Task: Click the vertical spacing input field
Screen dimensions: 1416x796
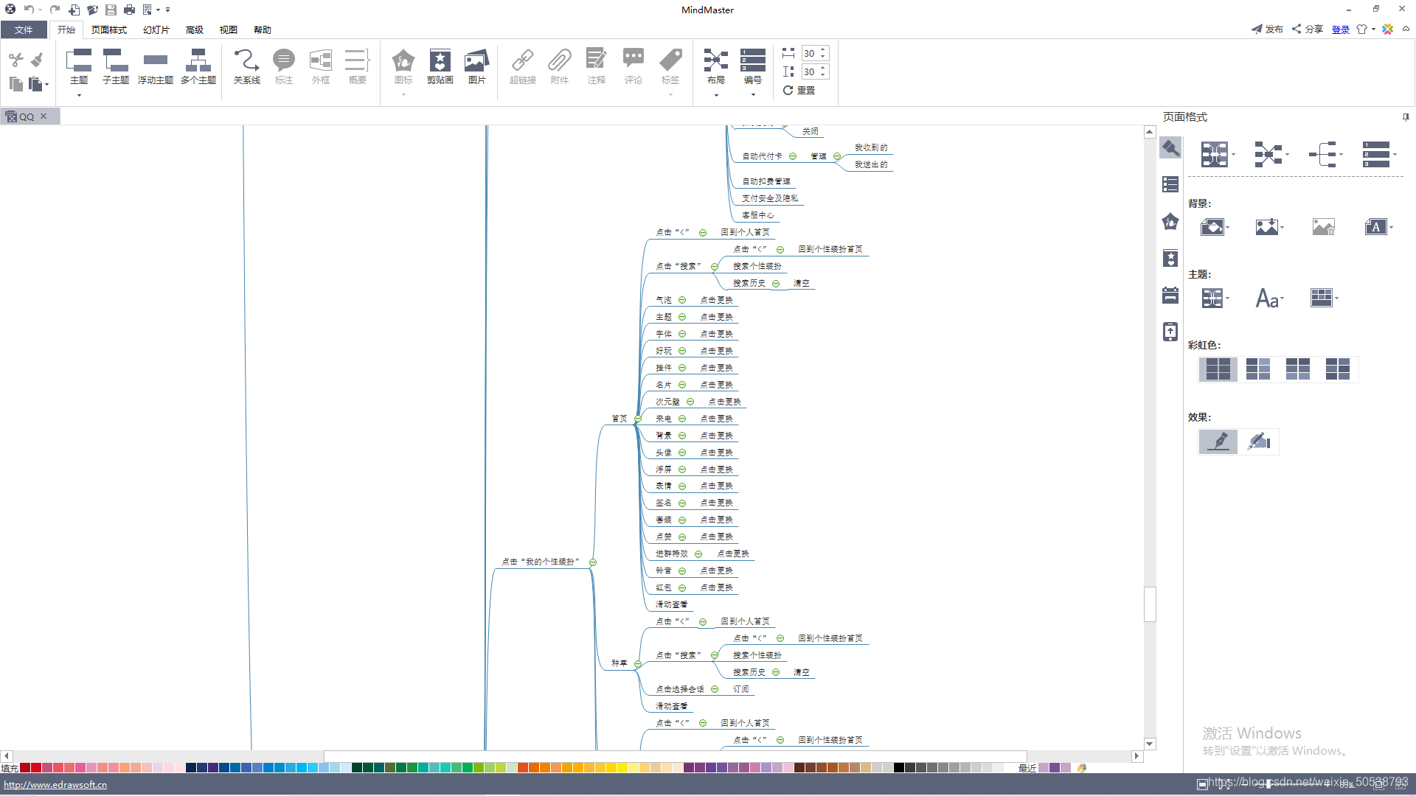Action: (x=810, y=71)
